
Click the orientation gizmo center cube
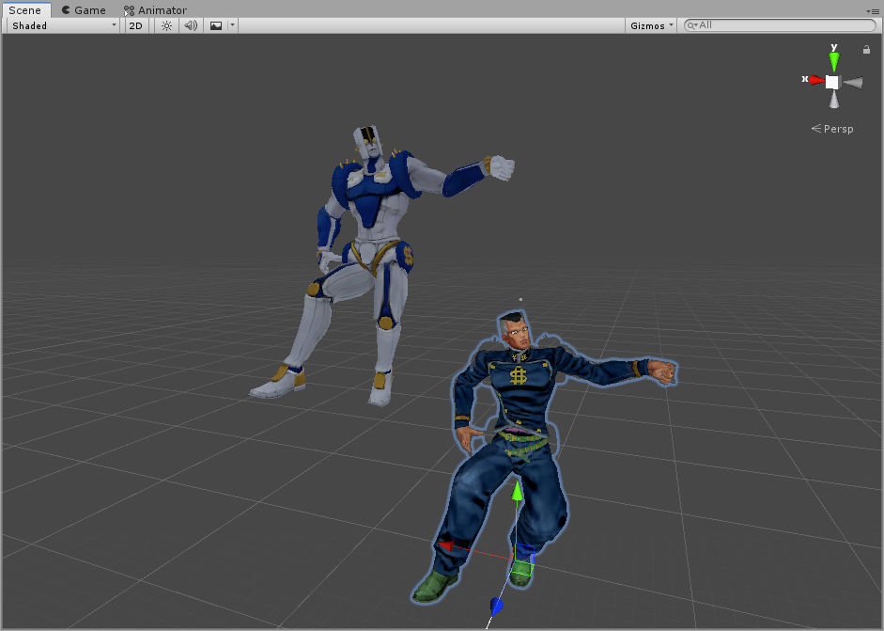pyautogui.click(x=832, y=83)
